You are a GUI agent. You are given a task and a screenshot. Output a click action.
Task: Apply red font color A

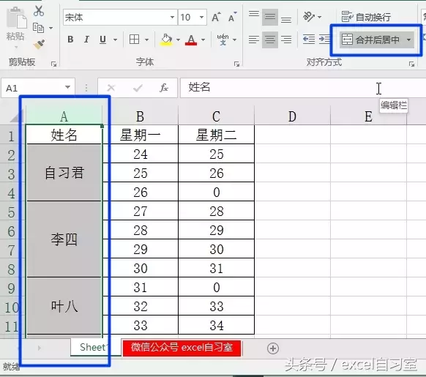point(191,40)
